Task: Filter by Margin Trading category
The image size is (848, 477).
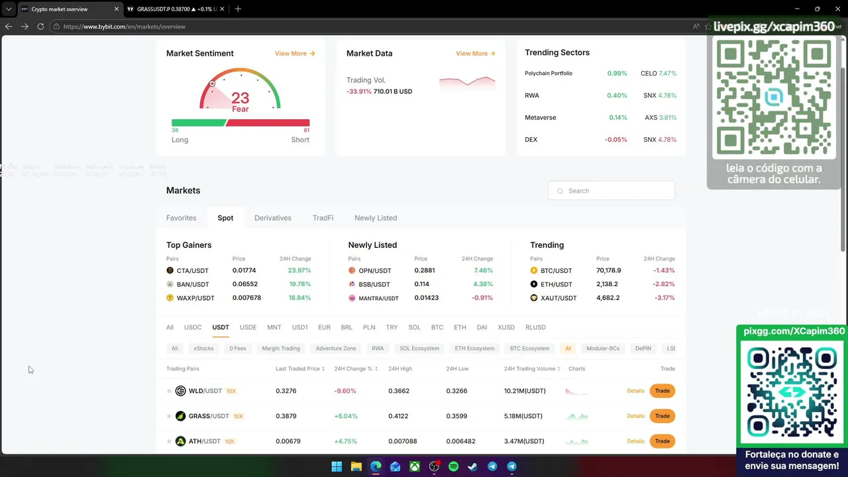Action: (281, 348)
